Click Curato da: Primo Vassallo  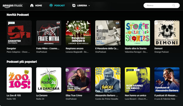(107, 99)
